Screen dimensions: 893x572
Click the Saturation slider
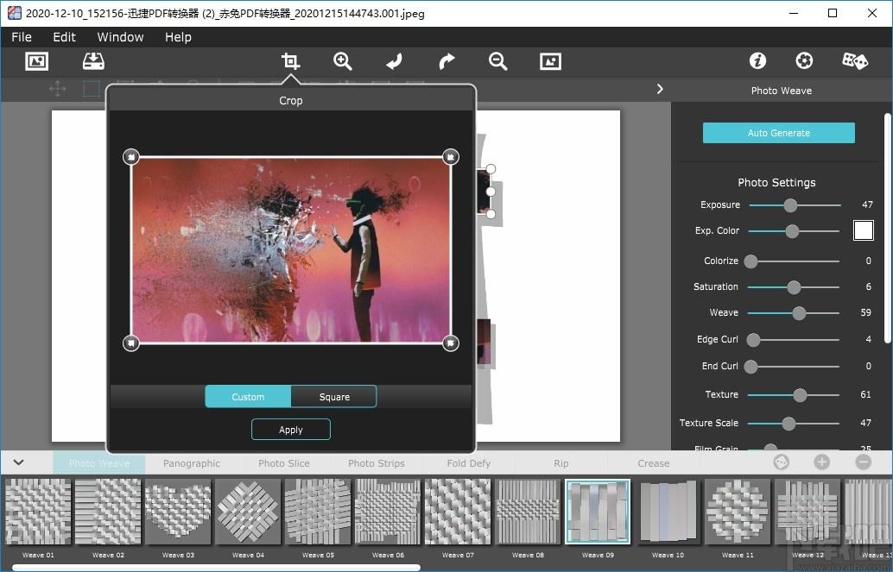pyautogui.click(x=794, y=287)
